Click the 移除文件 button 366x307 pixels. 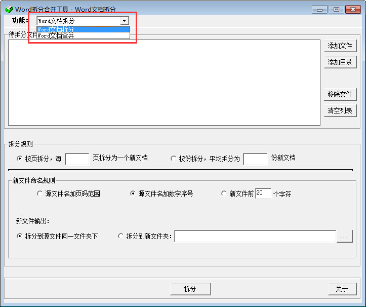pos(340,94)
